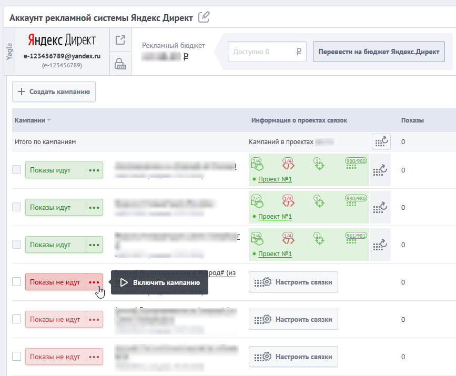456x376 pixels.
Task: Open three-dots menu of first Показы идут
Action: [x=94, y=170]
